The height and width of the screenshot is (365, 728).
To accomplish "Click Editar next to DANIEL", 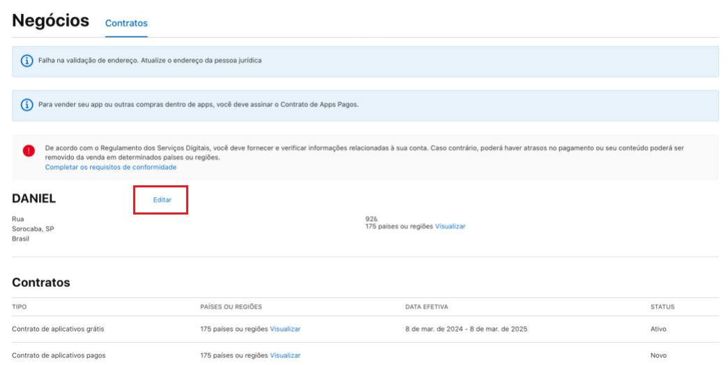I will tap(162, 200).
